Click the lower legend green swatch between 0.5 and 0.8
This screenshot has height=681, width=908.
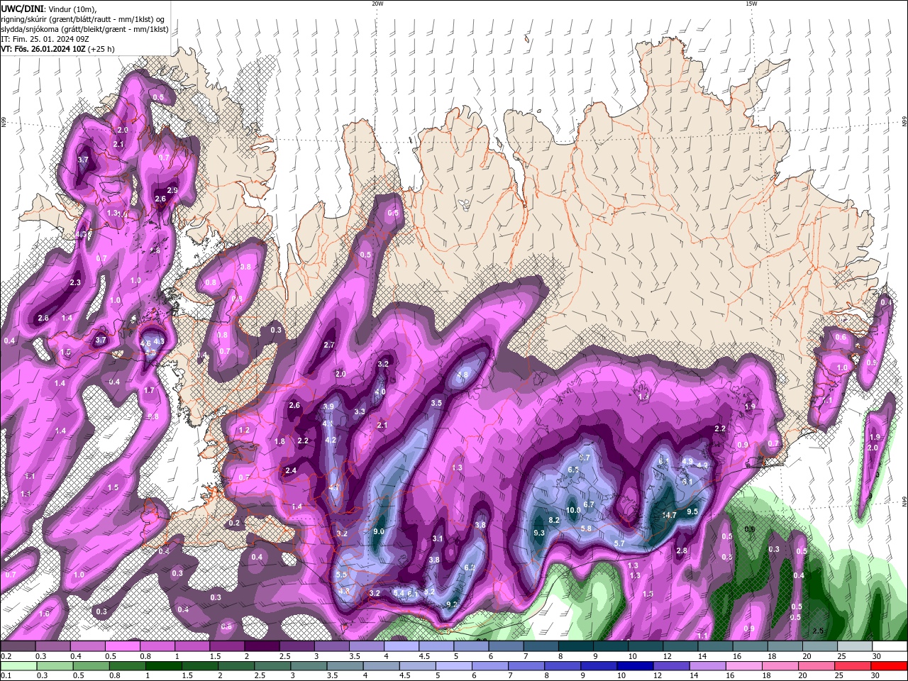(91, 666)
